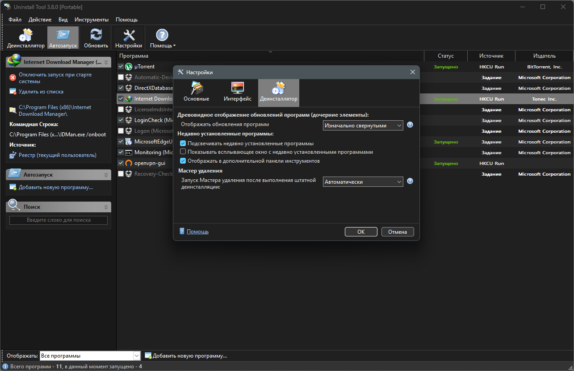Screen dimensions: 574x371
Task: Open Настройки tools toolbar icon
Action: [x=129, y=35]
